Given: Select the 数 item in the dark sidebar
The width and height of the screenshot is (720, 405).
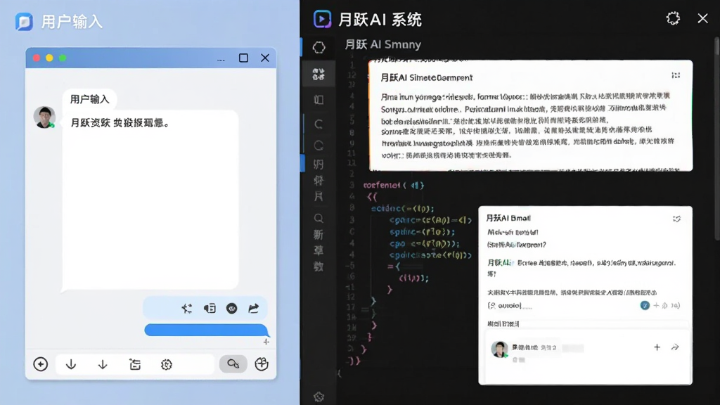Looking at the screenshot, I should tap(319, 266).
